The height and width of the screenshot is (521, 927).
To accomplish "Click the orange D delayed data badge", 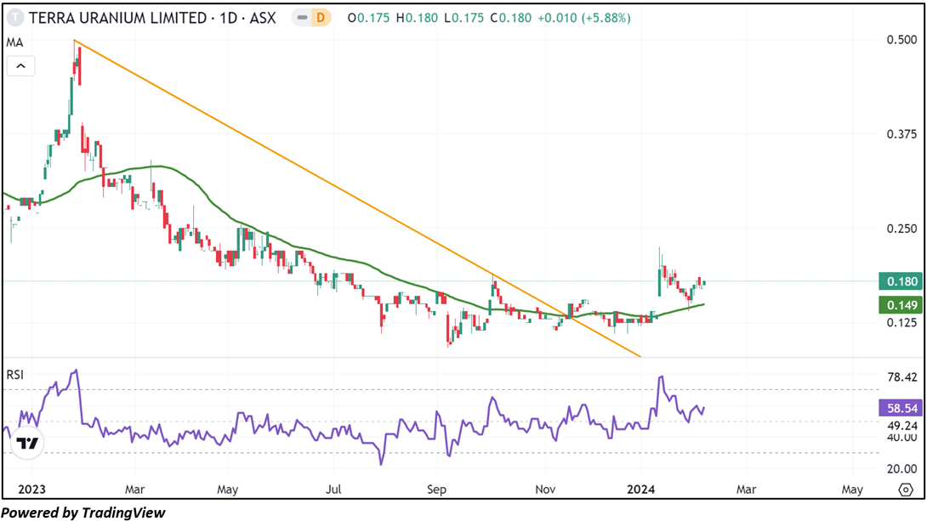I will 321,18.
